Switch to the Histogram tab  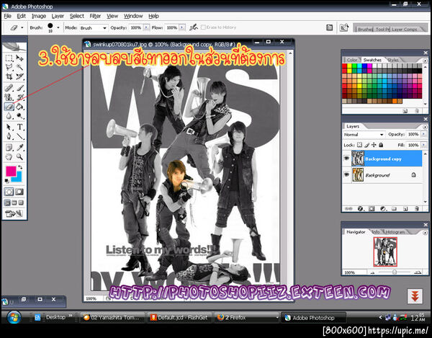(x=395, y=232)
